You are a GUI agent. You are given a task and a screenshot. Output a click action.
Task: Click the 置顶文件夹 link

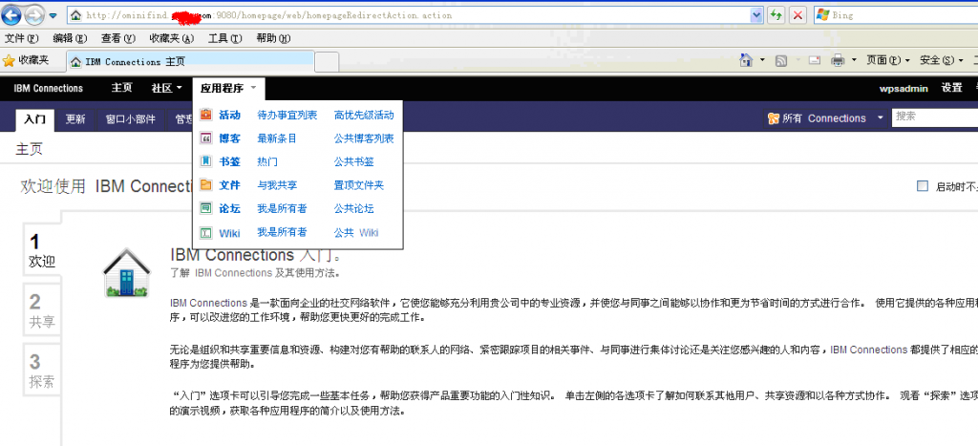pos(359,185)
